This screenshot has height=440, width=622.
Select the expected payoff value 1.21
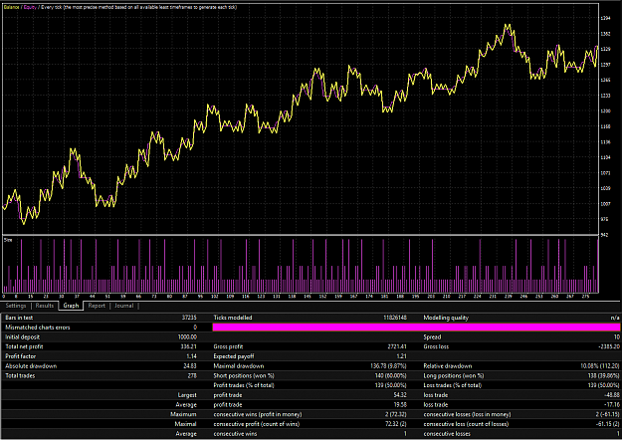(402, 356)
